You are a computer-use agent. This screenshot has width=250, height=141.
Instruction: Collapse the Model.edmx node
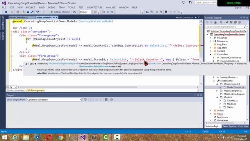tap(214, 81)
